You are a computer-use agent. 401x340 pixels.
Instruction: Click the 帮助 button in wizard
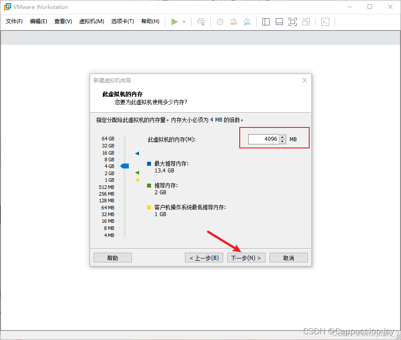point(113,258)
